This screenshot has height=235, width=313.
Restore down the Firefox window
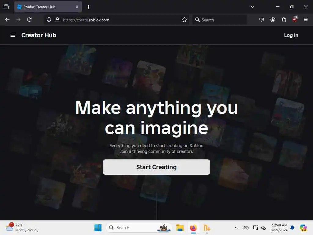pos(292,7)
